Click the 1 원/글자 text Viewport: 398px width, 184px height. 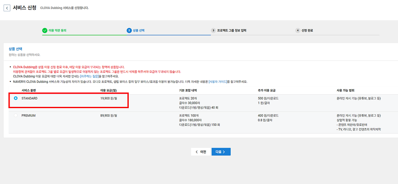tap(264, 103)
